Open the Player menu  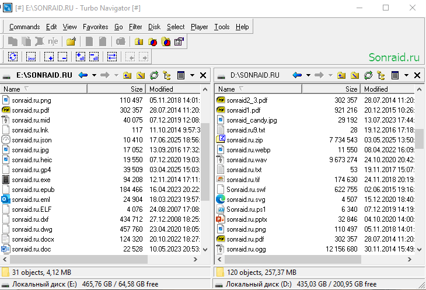pos(199,27)
